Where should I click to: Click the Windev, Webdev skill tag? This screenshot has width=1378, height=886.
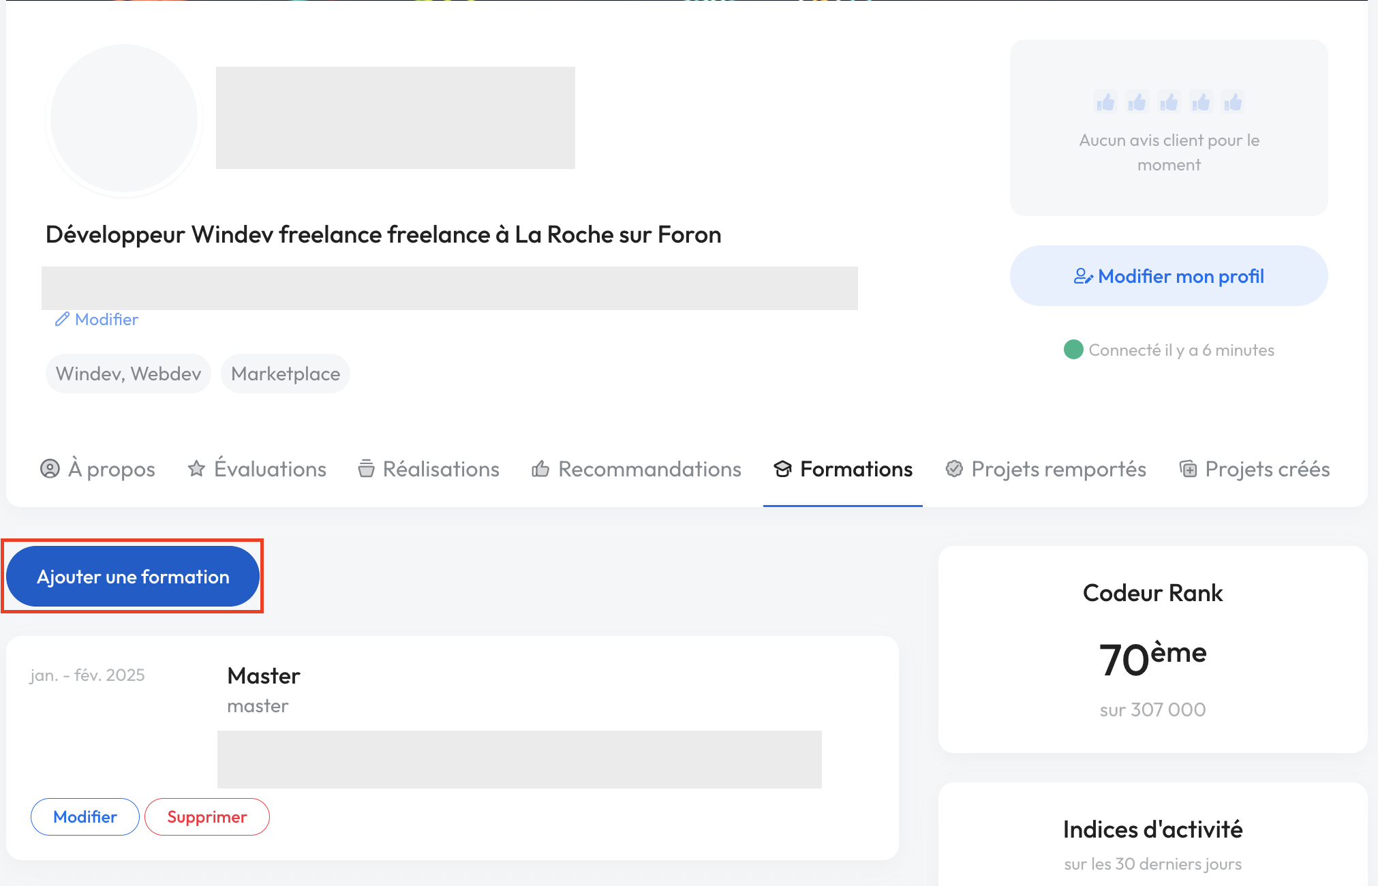coord(128,373)
